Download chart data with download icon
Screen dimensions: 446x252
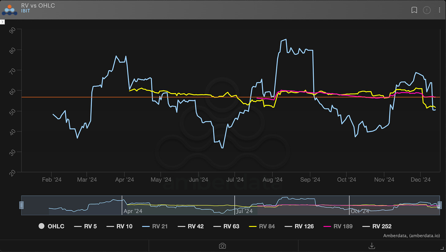[372, 246]
